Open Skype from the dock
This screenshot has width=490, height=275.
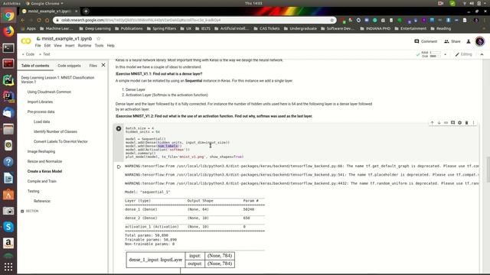point(8,227)
